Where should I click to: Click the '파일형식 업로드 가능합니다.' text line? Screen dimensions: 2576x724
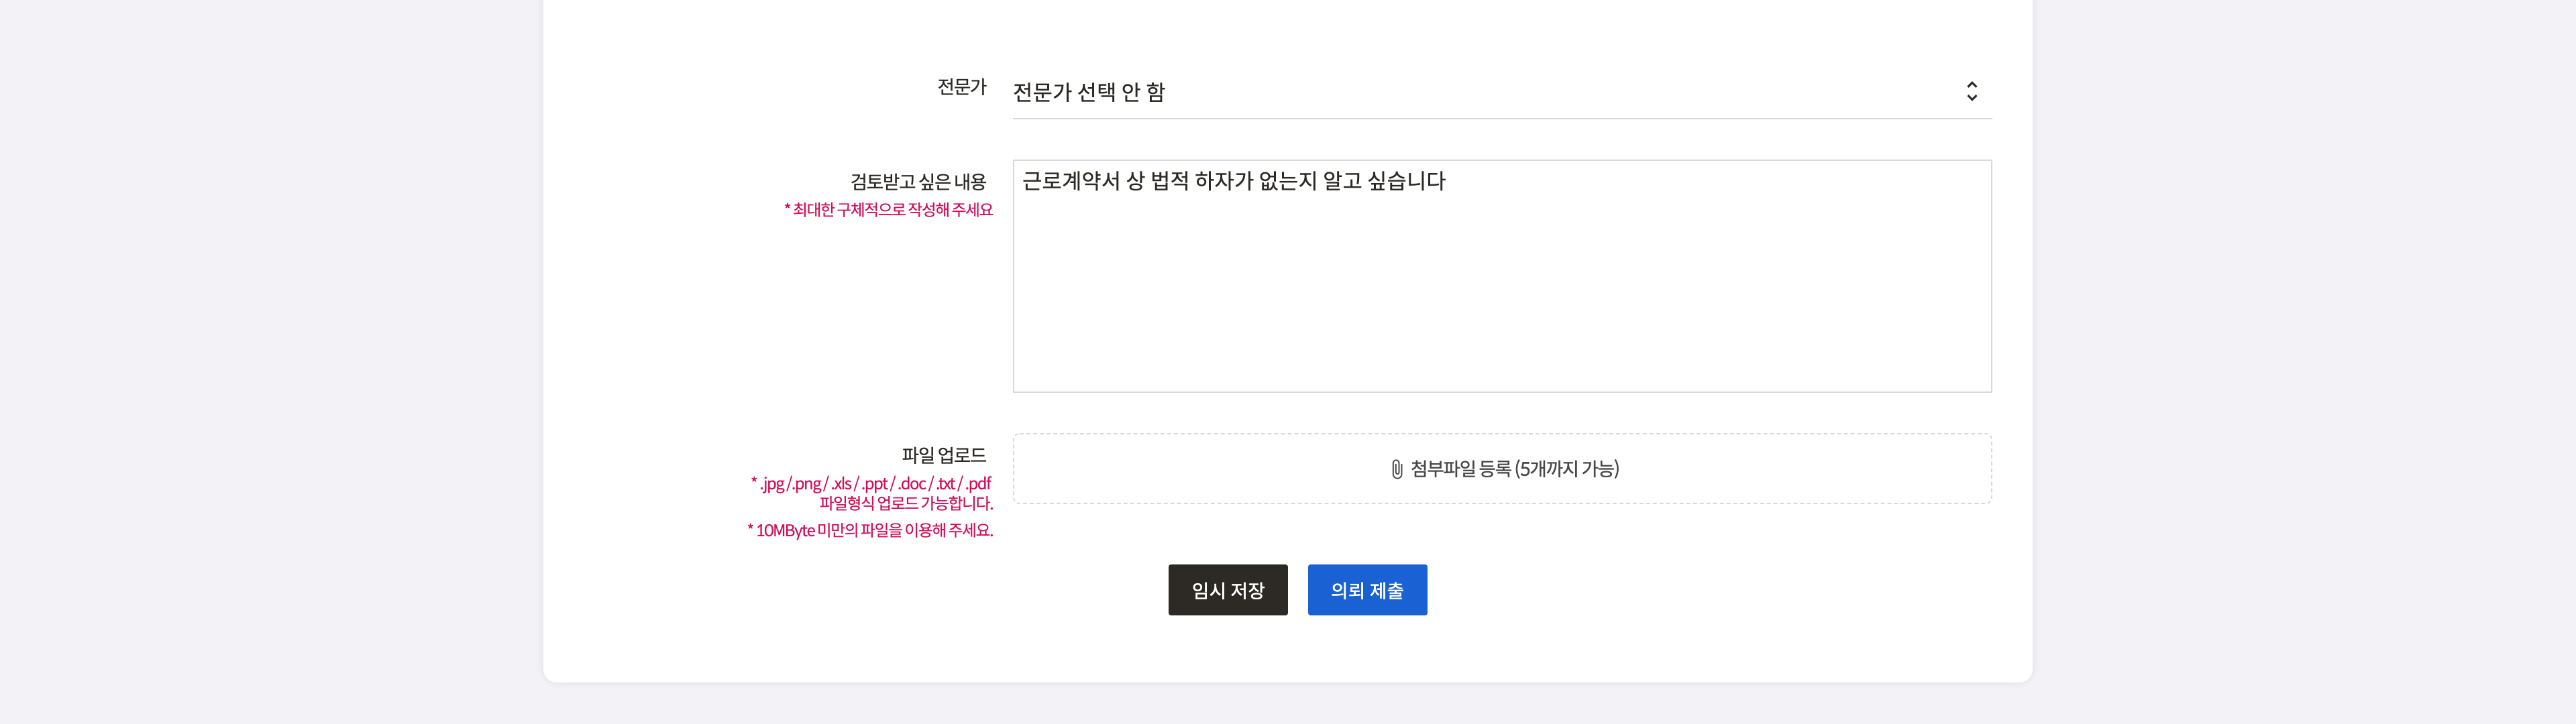coord(905,503)
